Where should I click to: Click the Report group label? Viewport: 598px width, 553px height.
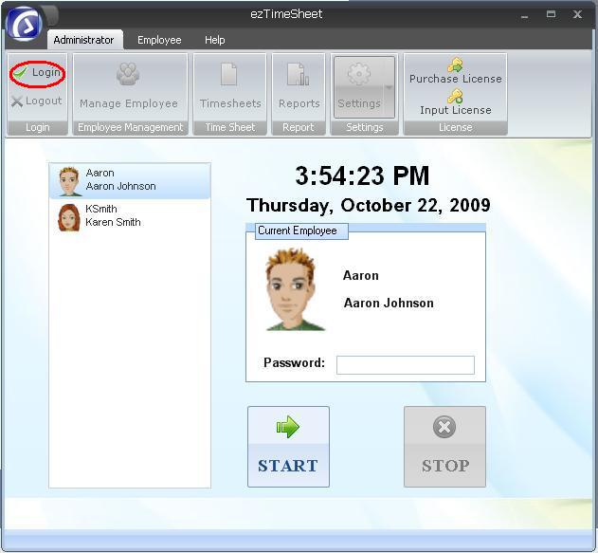coord(299,127)
